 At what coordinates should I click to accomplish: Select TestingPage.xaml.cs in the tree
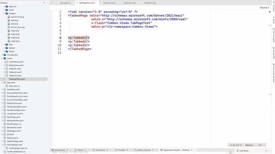(x=18, y=148)
